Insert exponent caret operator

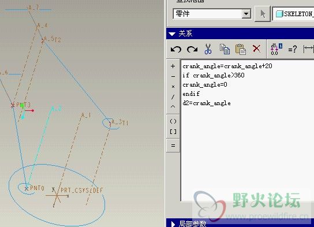173,106
